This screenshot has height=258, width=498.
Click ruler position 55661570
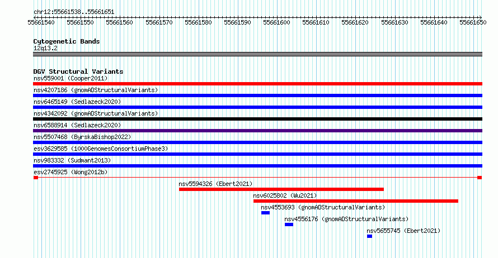point(159,22)
